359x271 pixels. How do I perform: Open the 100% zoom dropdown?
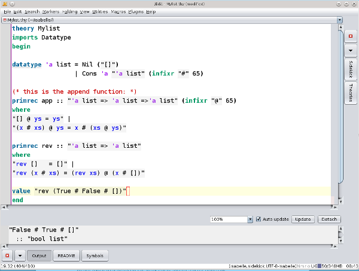(x=250, y=220)
